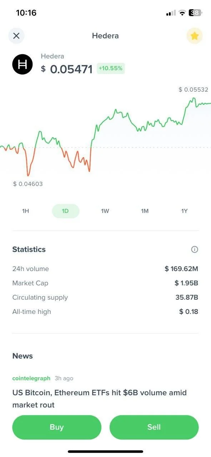Viewport: 211px width, 457px height.
Task: Select the 1D chart range
Action: pyautogui.click(x=65, y=211)
